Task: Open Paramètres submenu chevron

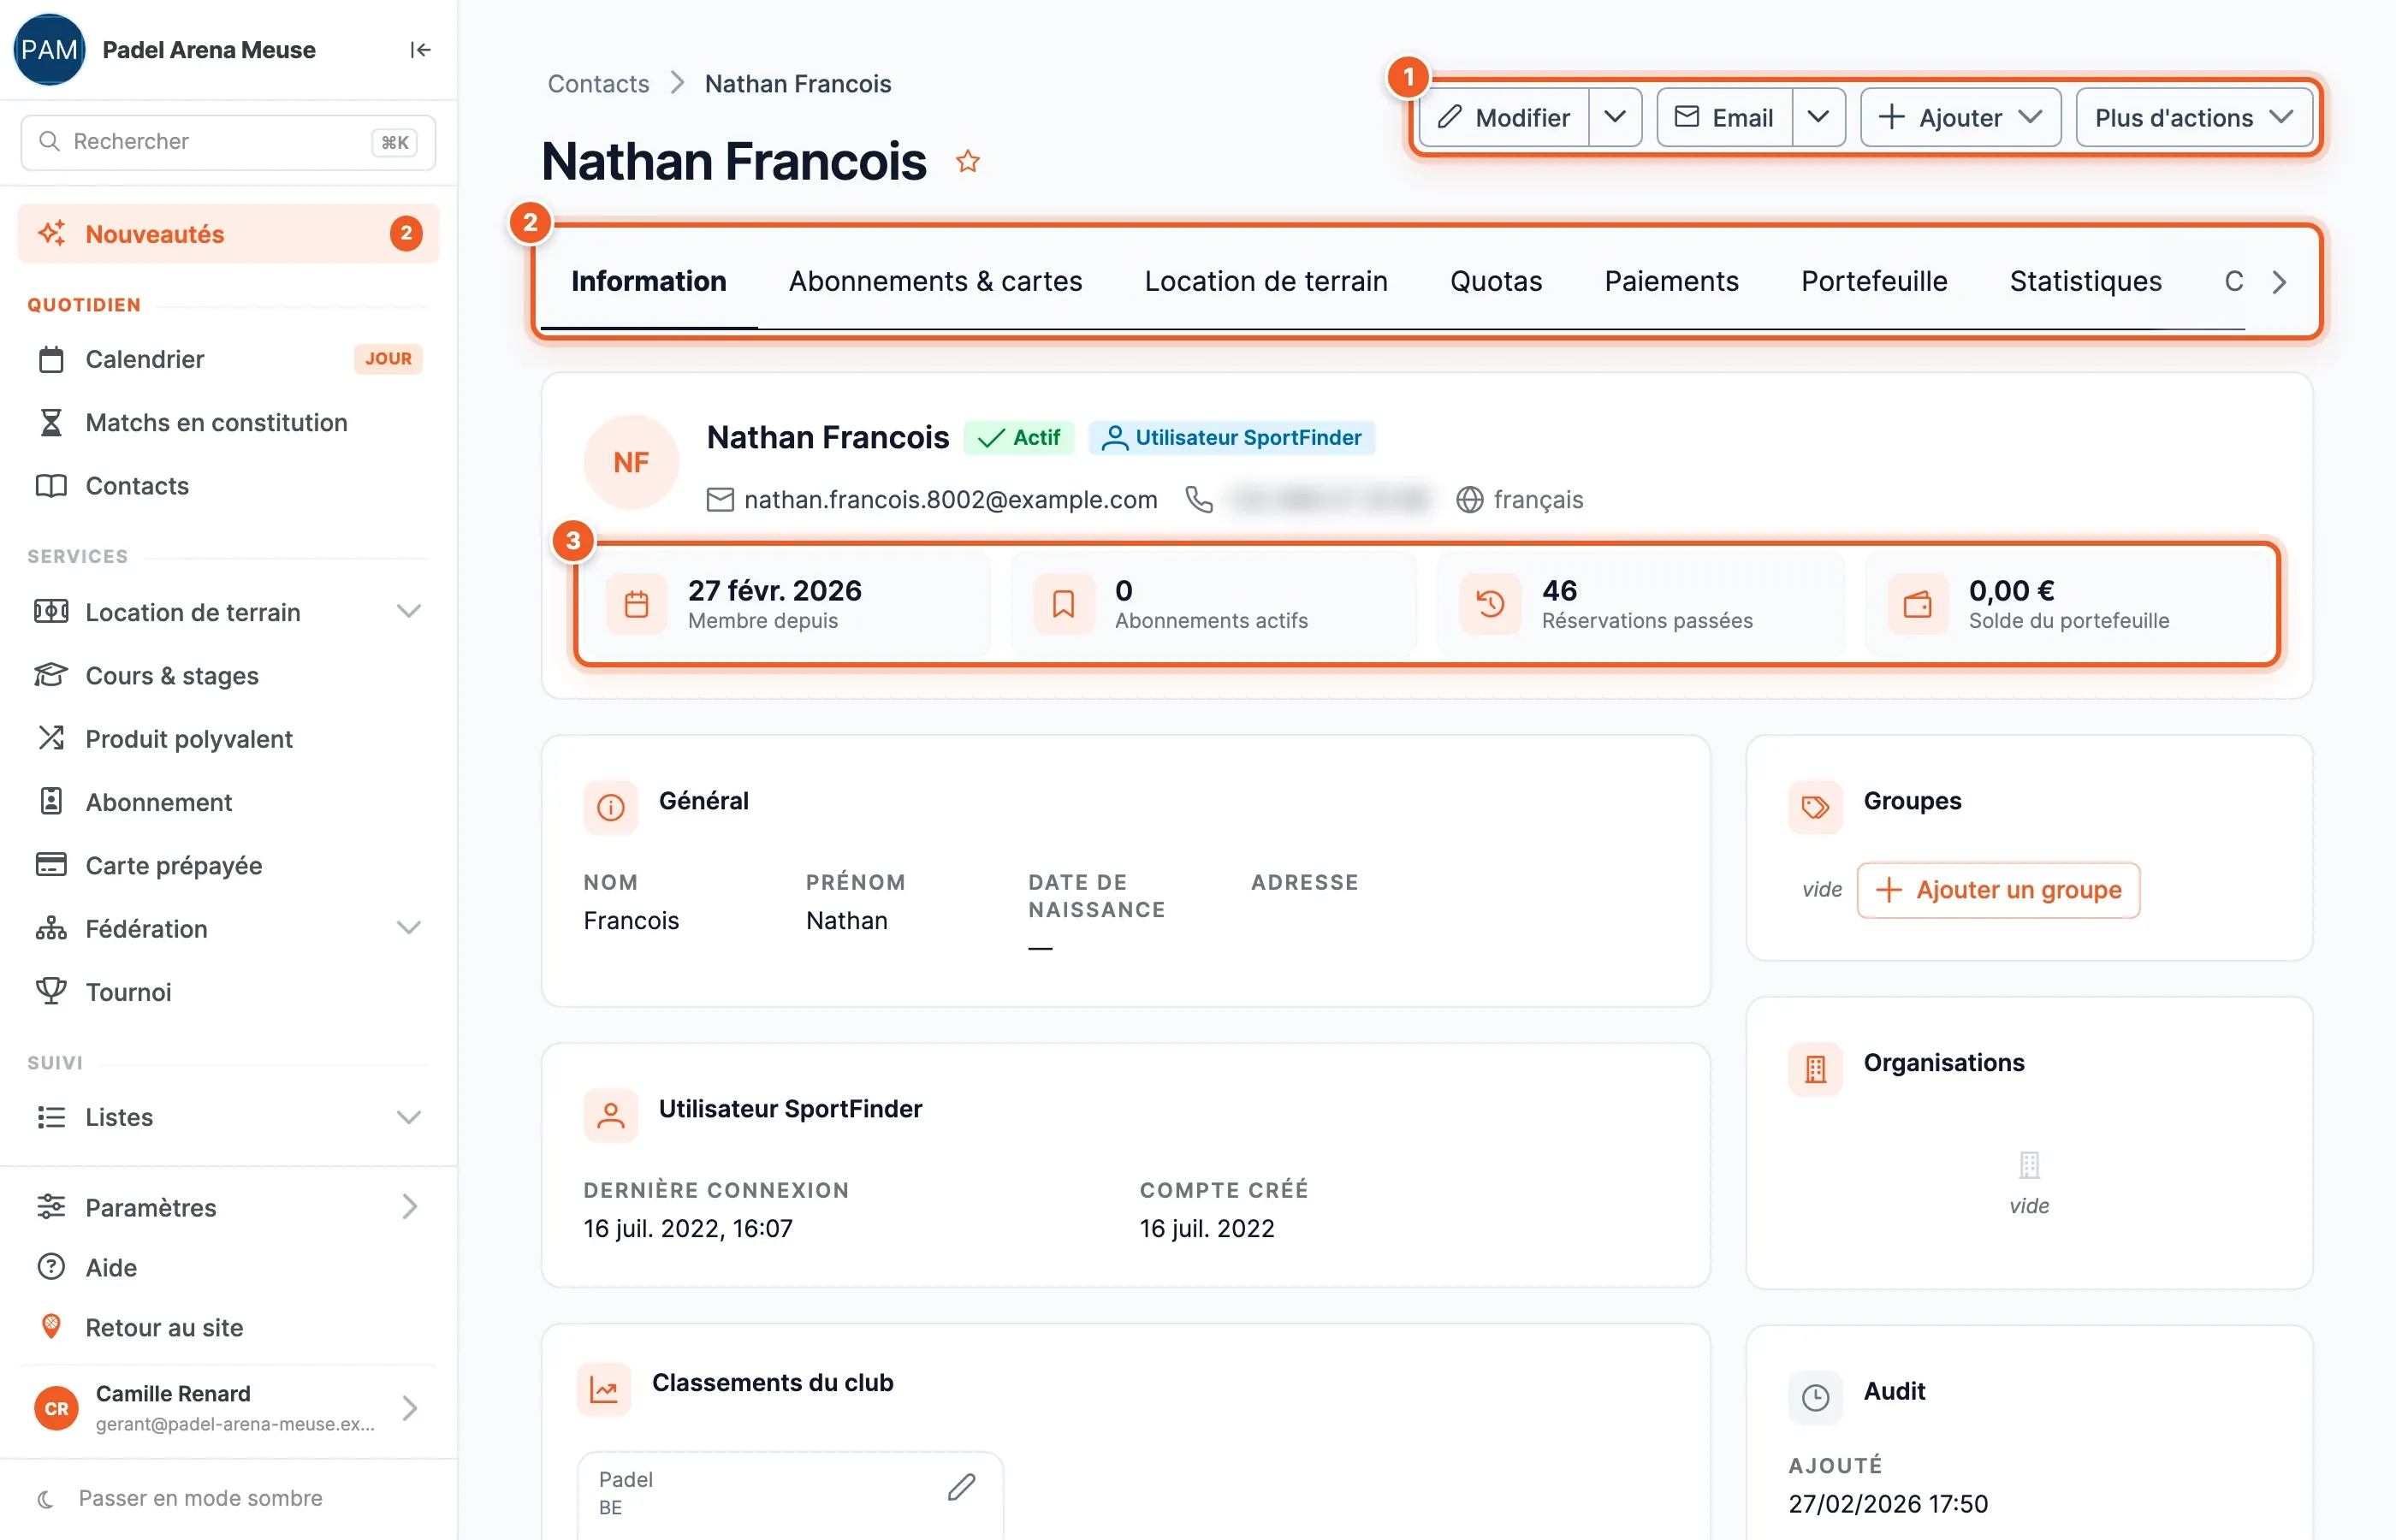Action: [x=410, y=1206]
